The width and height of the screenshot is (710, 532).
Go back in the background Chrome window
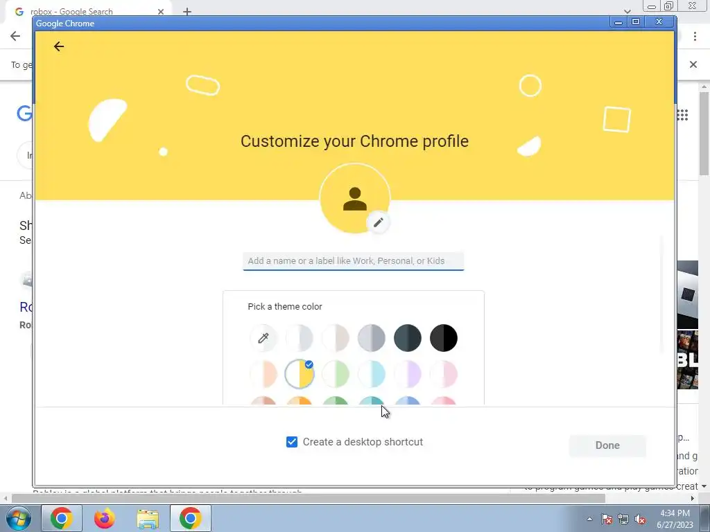click(15, 36)
